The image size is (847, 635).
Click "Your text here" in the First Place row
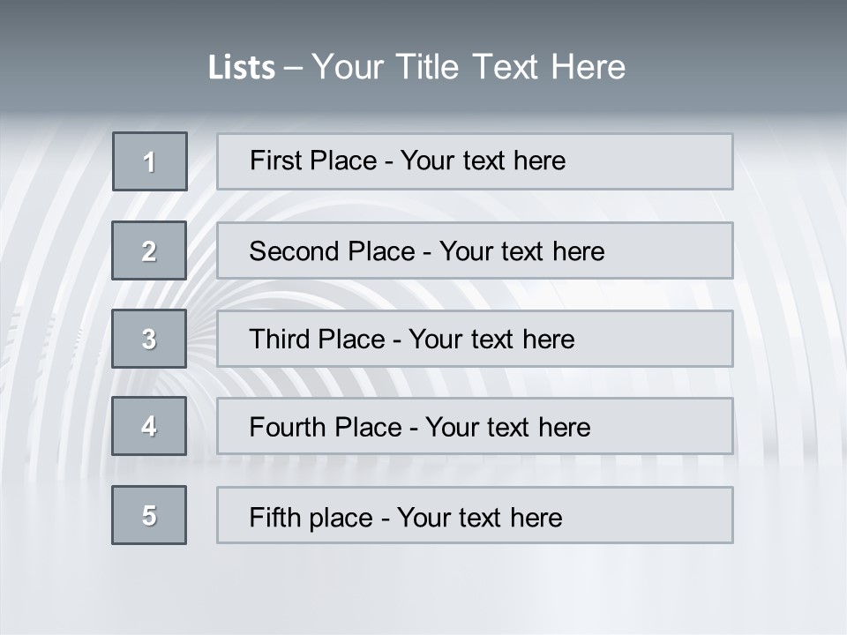pos(483,161)
